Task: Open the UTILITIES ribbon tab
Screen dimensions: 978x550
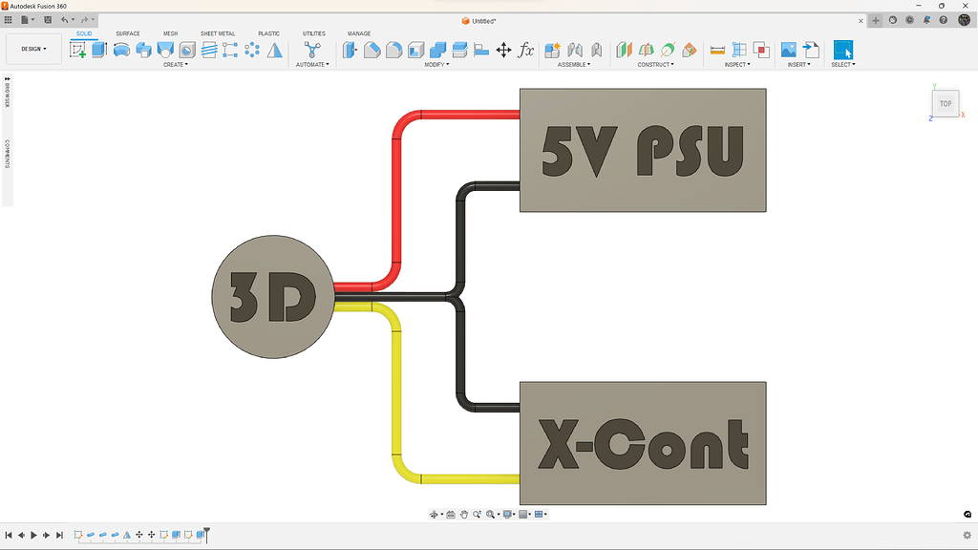Action: [313, 32]
